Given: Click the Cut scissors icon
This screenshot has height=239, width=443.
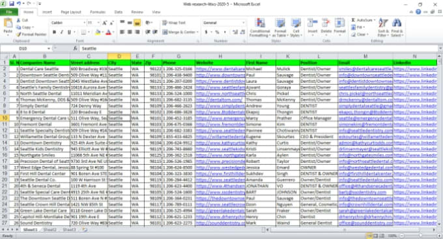Looking at the screenshot, I should [x=19, y=20].
